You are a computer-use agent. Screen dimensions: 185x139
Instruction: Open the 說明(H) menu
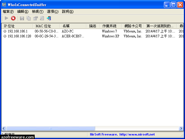68,12
